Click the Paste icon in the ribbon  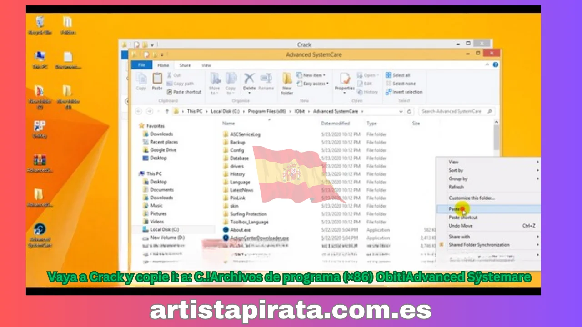(x=157, y=81)
